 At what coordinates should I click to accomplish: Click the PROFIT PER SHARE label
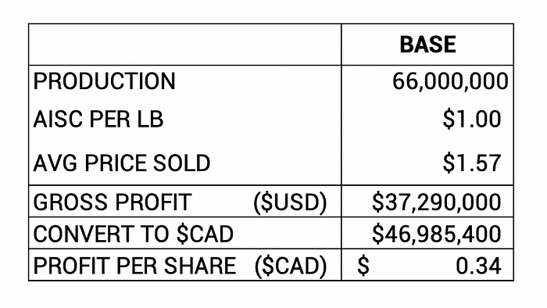[134, 266]
